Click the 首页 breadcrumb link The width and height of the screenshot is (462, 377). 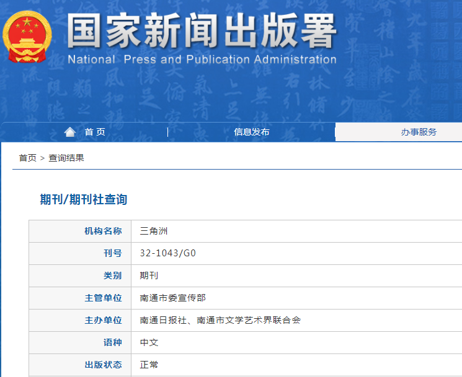point(27,158)
